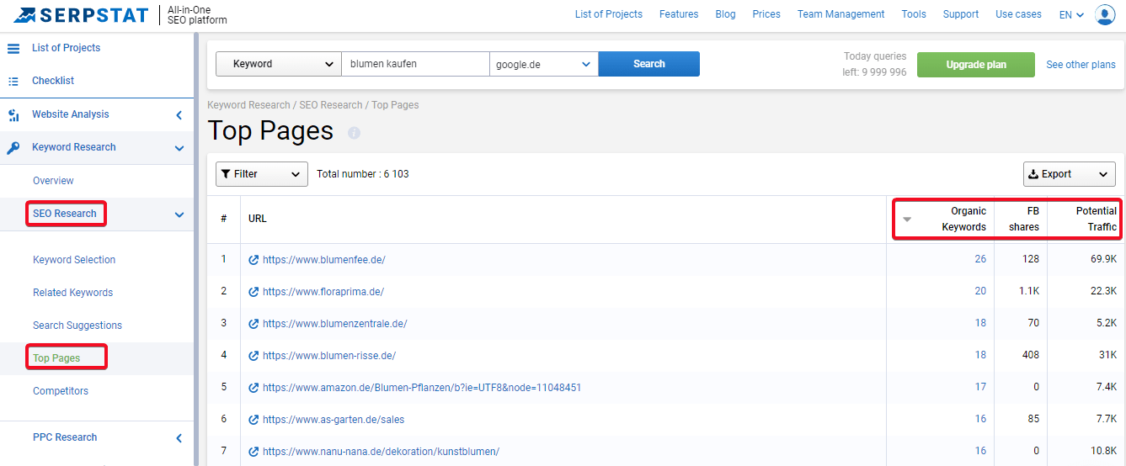Screen dimensions: 1126x466
Task: Select Competitors in sidebar
Action: coord(61,391)
